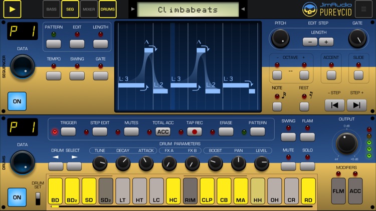This screenshot has width=376, height=211.
Task: Click the DECAY knob
Action: [x=123, y=163]
